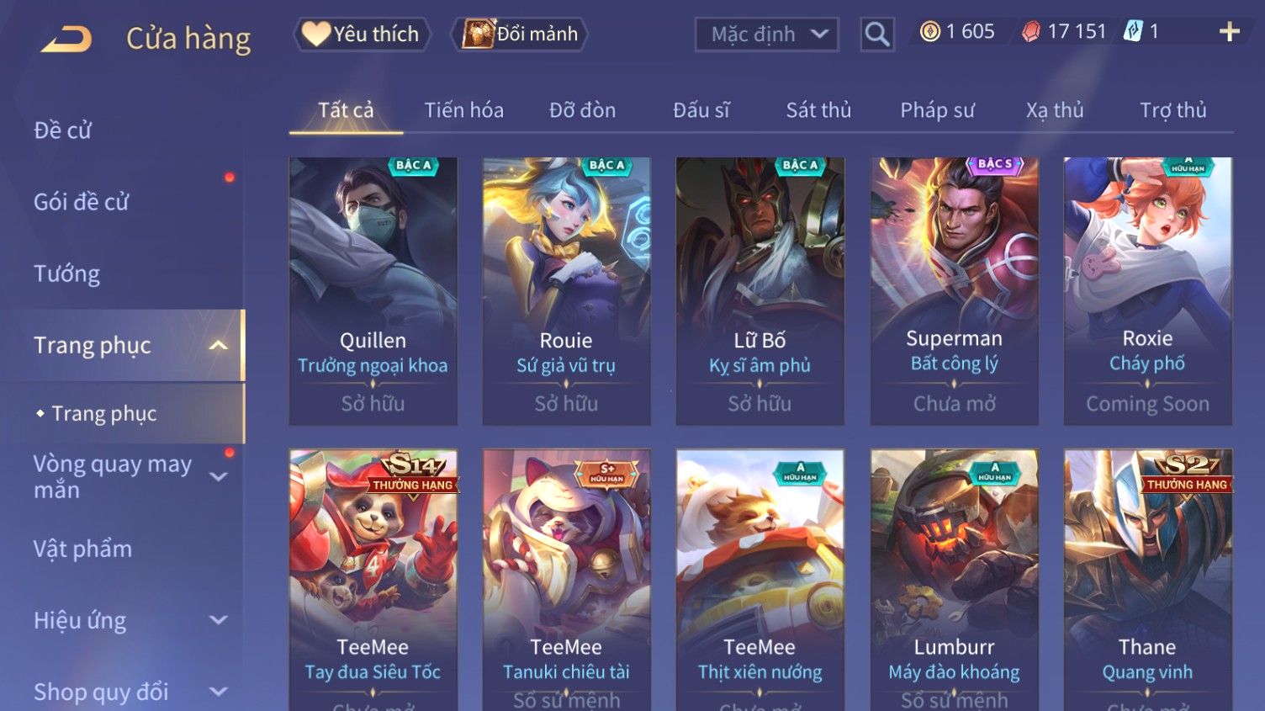
Task: Open the Yêu thích heart favorites
Action: pos(362,34)
